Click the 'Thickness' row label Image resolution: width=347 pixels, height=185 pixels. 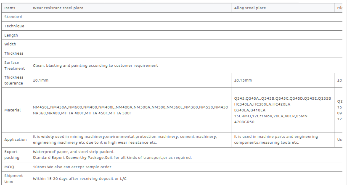[x=14, y=53]
